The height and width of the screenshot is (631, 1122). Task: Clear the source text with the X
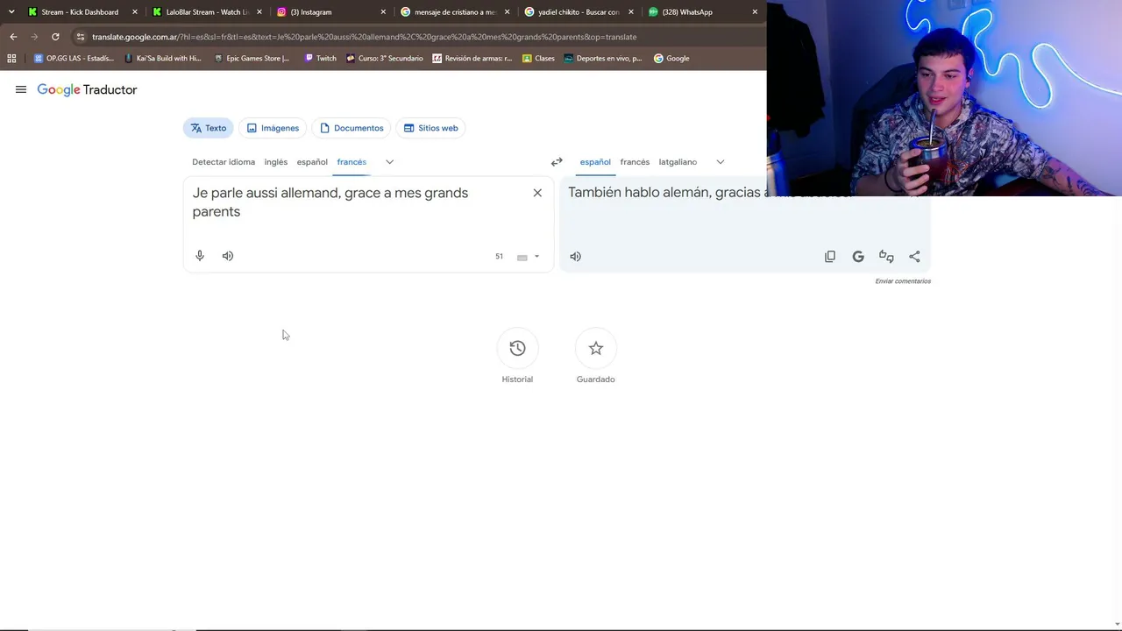click(x=537, y=193)
